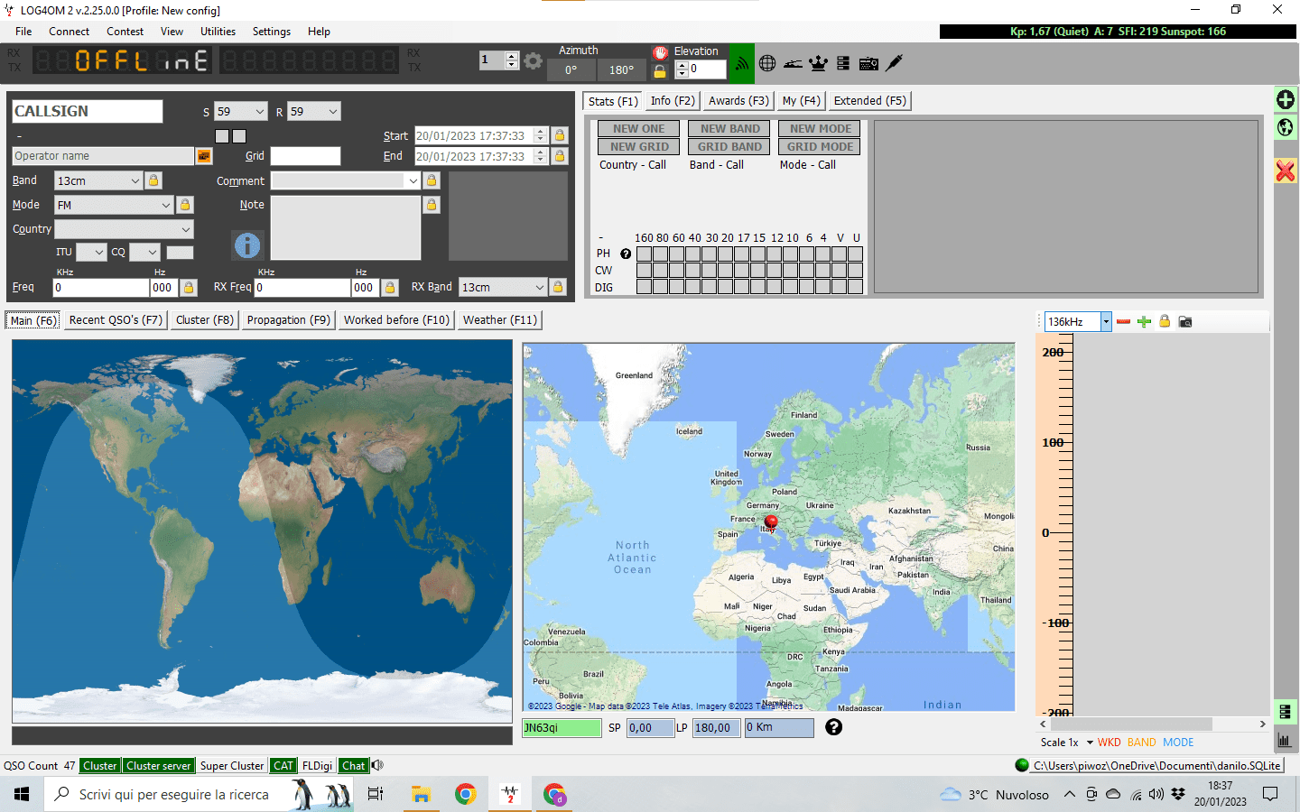Toggle the Freq field lock
The height and width of the screenshot is (812, 1300).
[x=189, y=287]
